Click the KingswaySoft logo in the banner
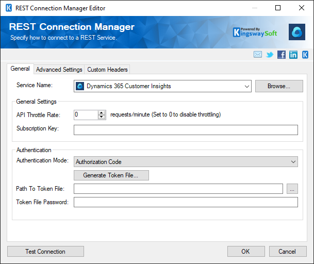The image size is (314, 264). pos(255,32)
